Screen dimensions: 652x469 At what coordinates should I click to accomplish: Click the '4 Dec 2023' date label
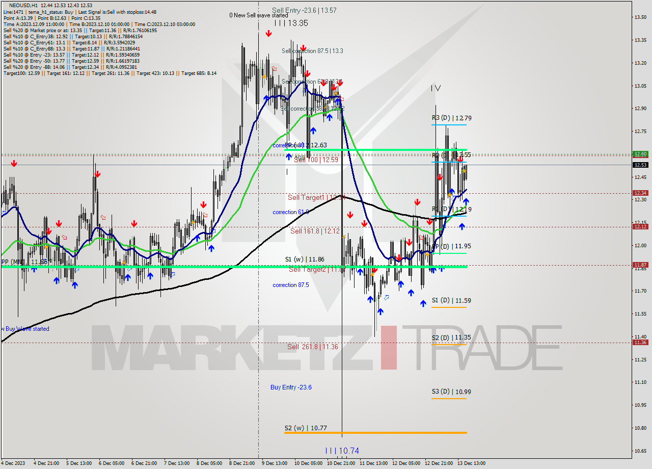(x=13, y=463)
